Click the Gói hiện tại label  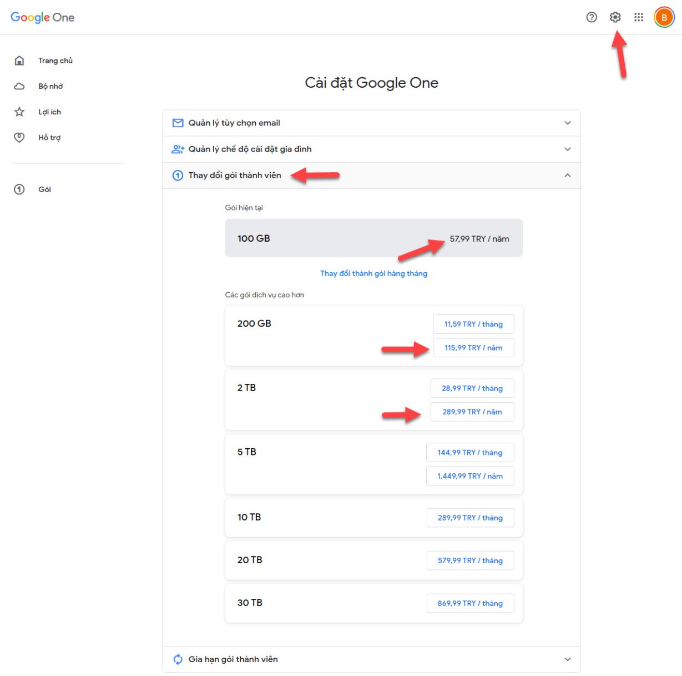pyautogui.click(x=244, y=208)
